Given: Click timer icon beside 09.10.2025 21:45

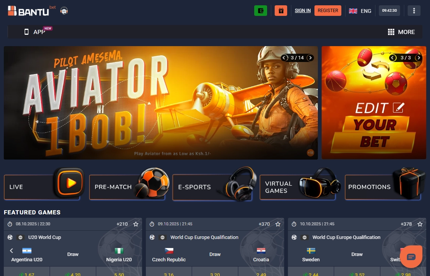Looking at the screenshot, I should (x=152, y=224).
